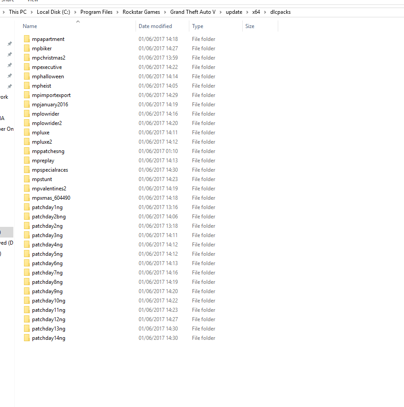404x407 pixels.
Task: Navigate to Rockstar Games breadcrumb
Action: (141, 12)
